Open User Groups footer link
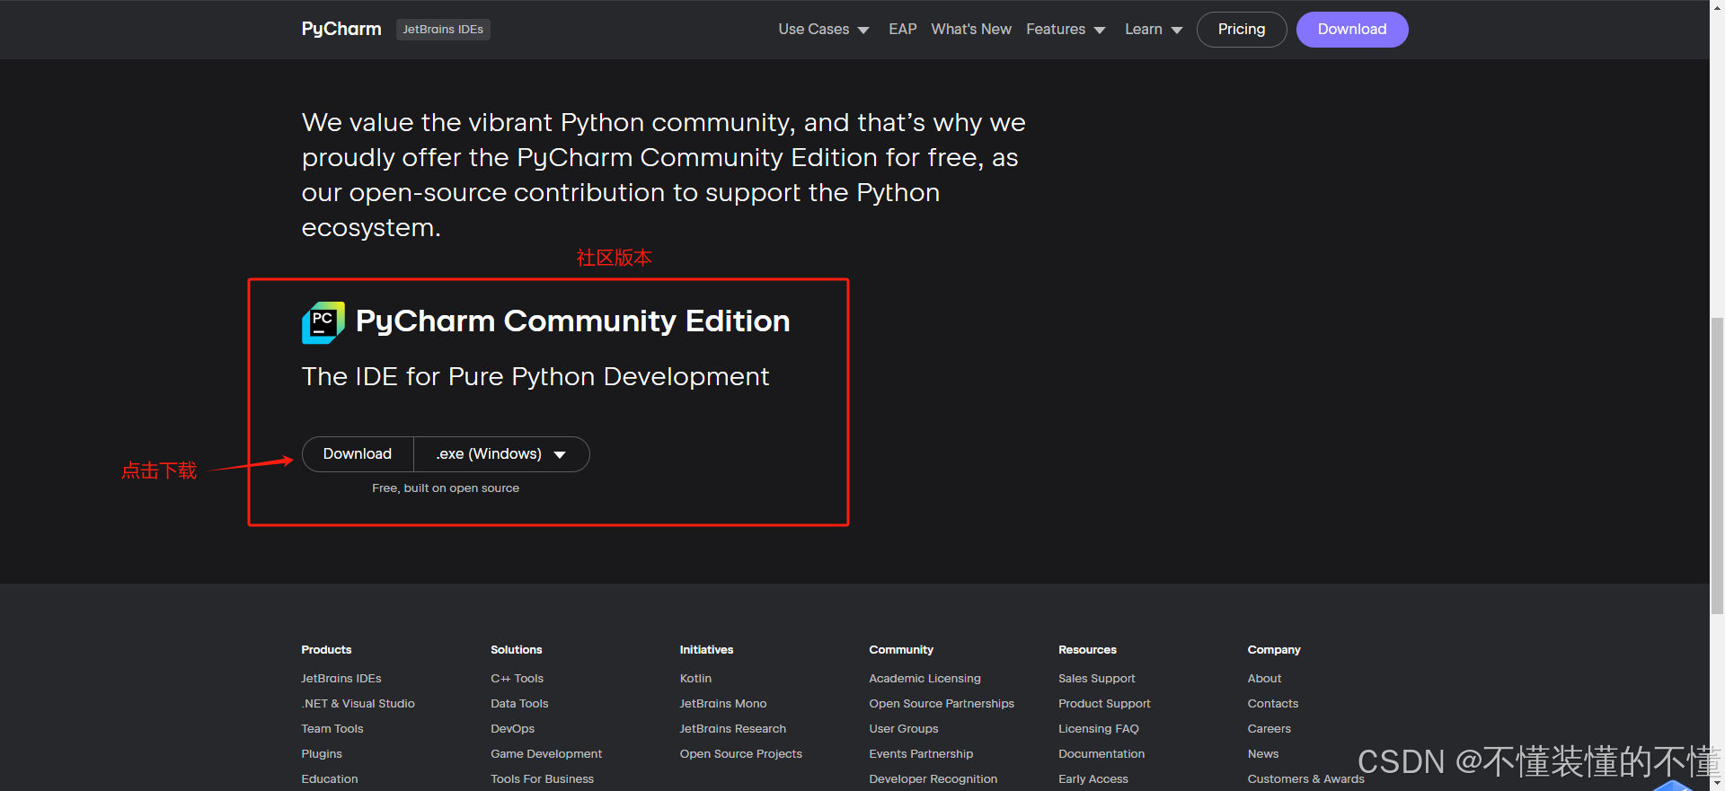Image resolution: width=1725 pixels, height=791 pixels. [904, 729]
